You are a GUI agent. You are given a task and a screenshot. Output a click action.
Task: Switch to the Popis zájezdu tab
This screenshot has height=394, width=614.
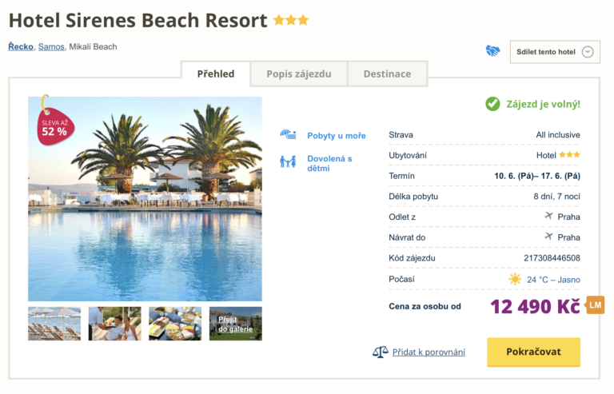tap(297, 74)
